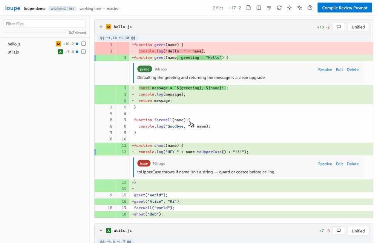Image resolution: width=377 pixels, height=243 pixels.
Task: Collapse the utils.js diff section
Action: 101,231
